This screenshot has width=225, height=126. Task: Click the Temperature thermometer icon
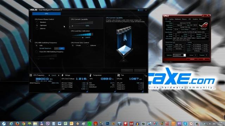(90, 75)
